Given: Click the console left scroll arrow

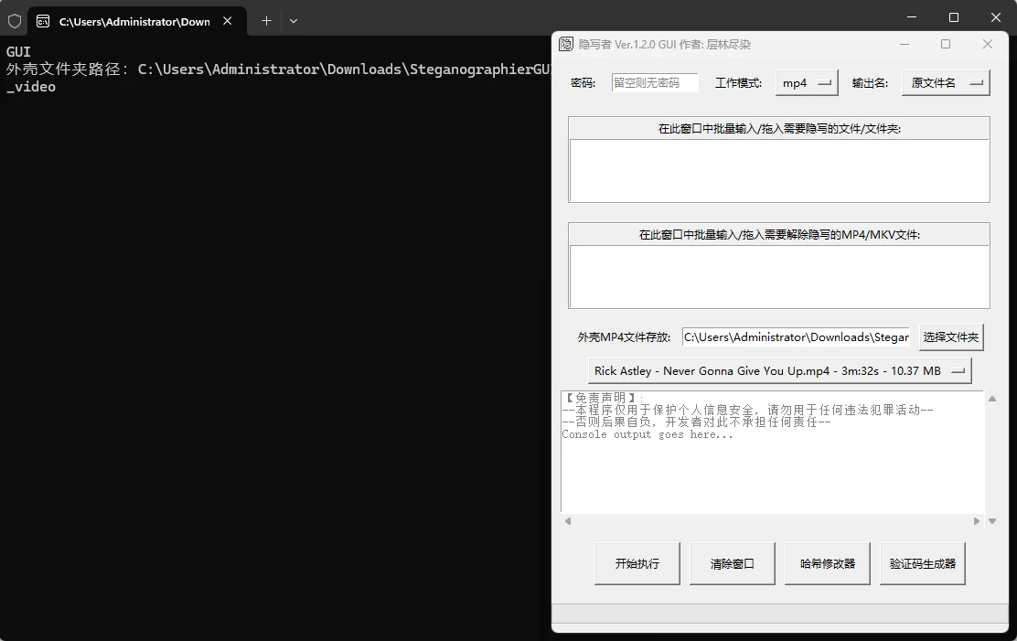Looking at the screenshot, I should pos(567,520).
